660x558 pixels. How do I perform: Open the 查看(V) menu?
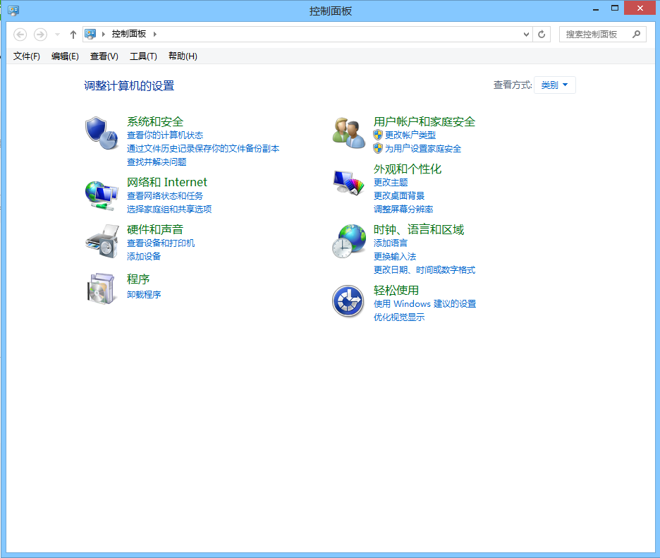[x=103, y=56]
